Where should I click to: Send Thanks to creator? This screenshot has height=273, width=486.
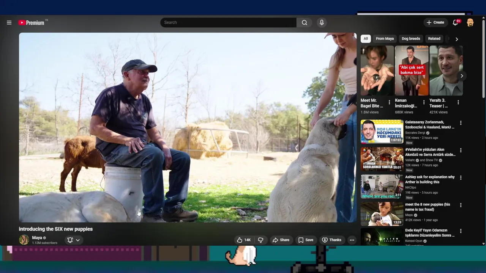point(331,240)
